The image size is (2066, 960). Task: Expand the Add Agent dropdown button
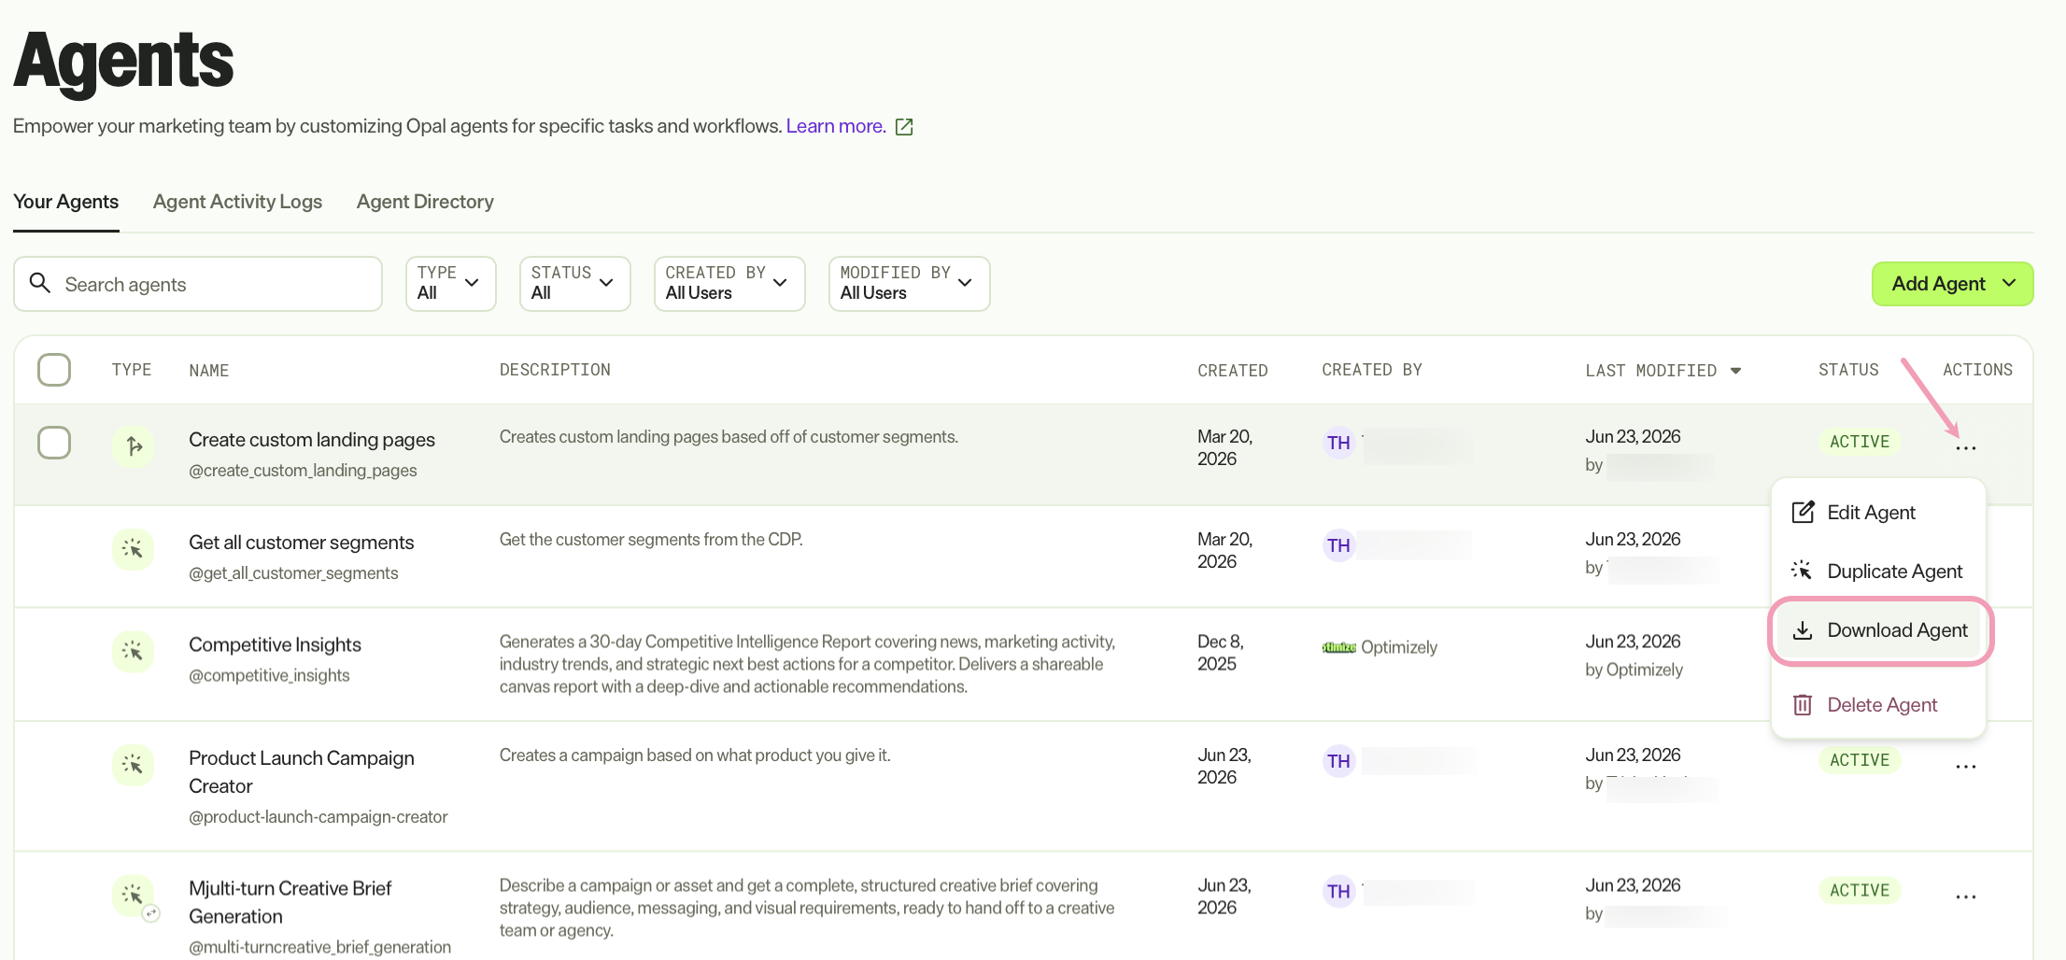coord(1952,283)
